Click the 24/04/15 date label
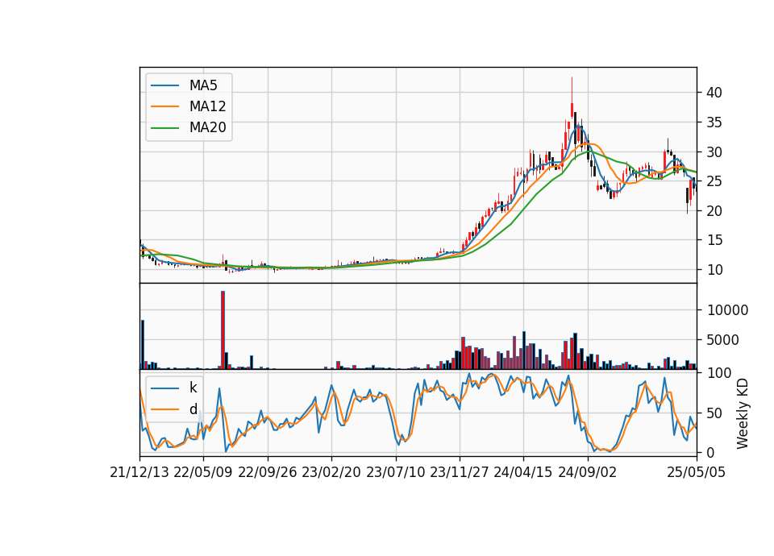This screenshot has width=774, height=556. click(x=523, y=472)
